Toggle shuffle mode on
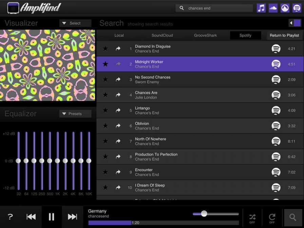The width and height of the screenshot is (304, 228). click(x=252, y=218)
